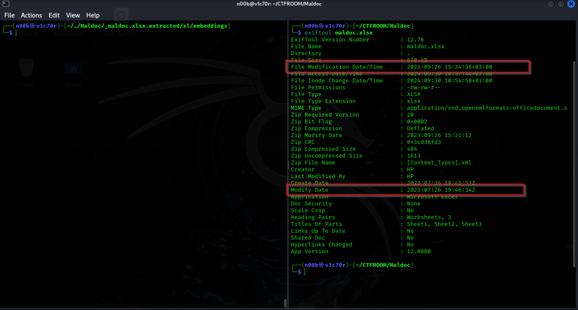Close the terminal window
The image size is (578, 310).
pyautogui.click(x=571, y=4)
